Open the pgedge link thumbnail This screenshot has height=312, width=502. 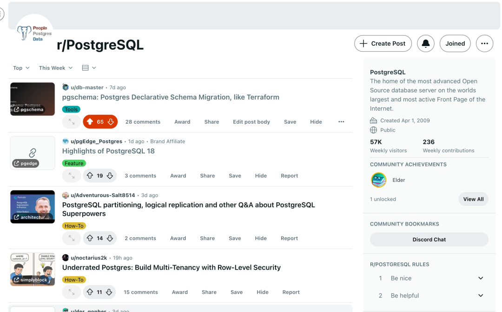[33, 153]
